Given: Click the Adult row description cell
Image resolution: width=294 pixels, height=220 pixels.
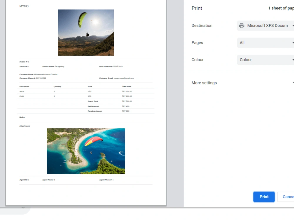Looking at the screenshot, I should [22, 92].
